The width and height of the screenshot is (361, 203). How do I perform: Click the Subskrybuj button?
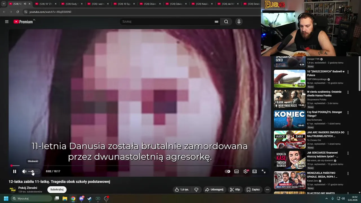click(x=57, y=189)
